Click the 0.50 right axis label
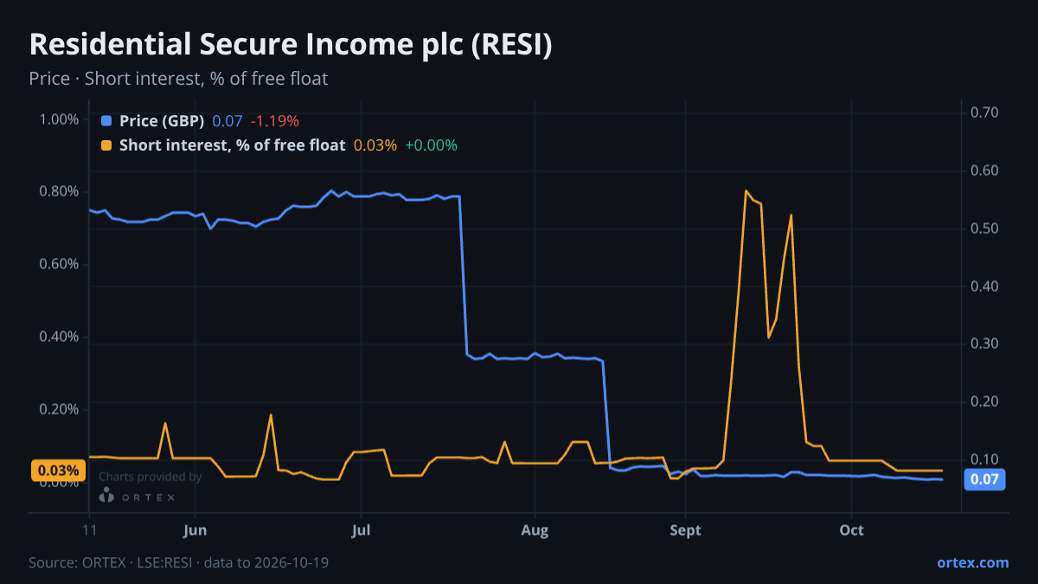Image resolution: width=1038 pixels, height=584 pixels. (985, 228)
